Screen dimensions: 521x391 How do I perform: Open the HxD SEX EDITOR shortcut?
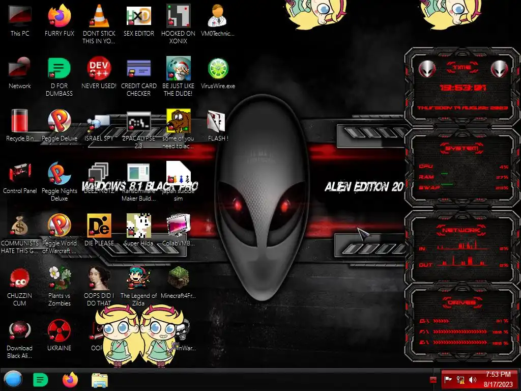click(138, 20)
